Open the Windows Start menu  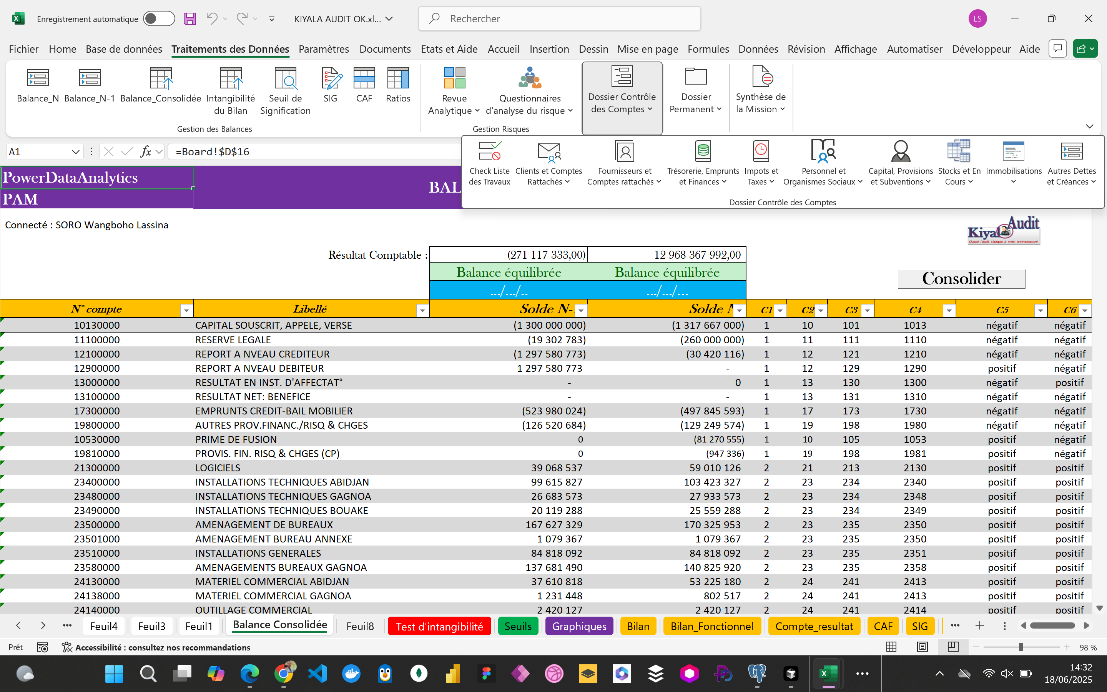point(114,674)
